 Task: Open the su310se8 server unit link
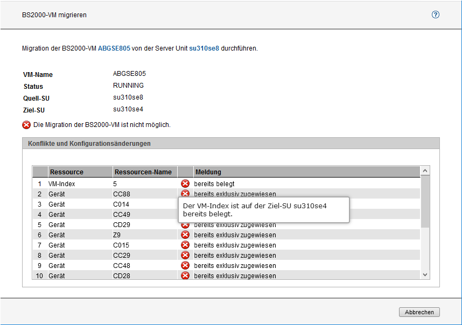pyautogui.click(x=204, y=48)
